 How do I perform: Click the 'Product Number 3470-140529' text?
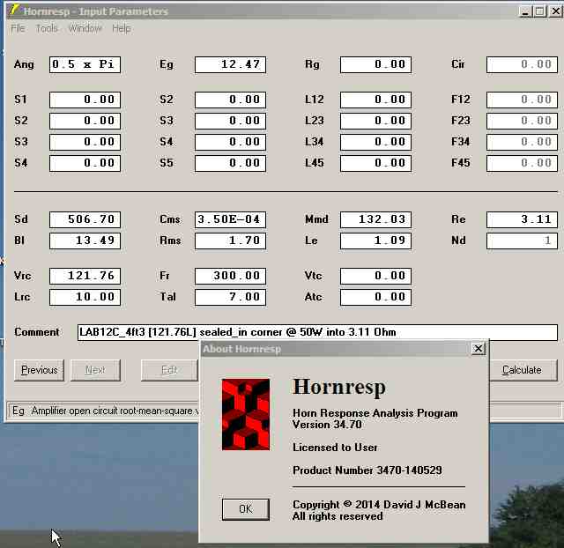(x=367, y=470)
